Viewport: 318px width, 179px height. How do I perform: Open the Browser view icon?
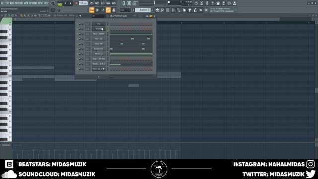[179, 10]
